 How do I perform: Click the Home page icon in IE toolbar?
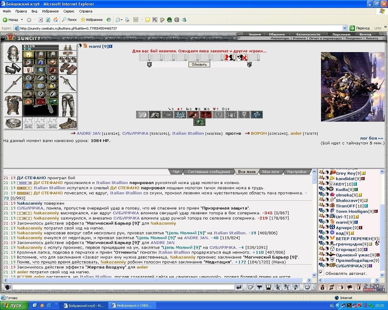point(56,20)
